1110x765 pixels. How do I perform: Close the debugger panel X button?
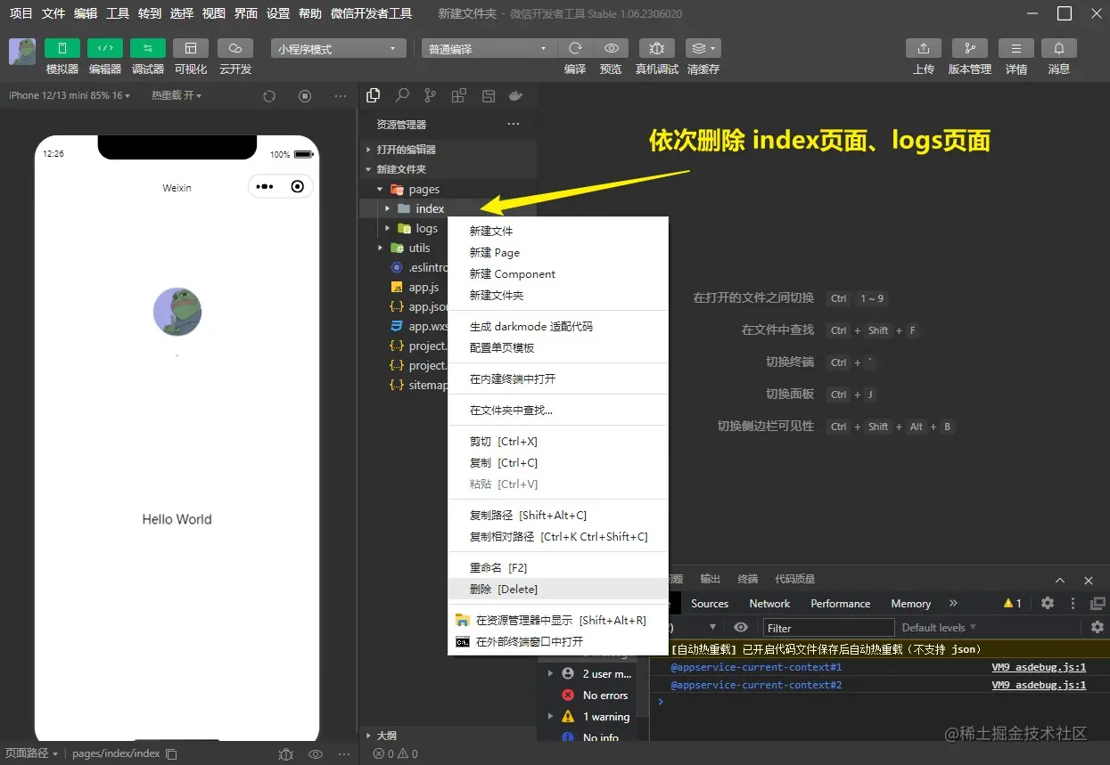point(1089,580)
